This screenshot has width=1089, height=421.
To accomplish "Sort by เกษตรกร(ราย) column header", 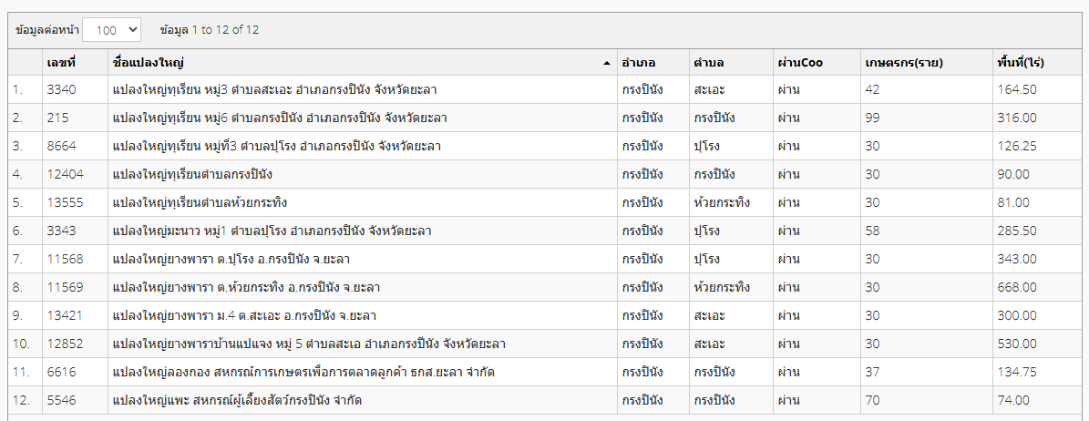I will pyautogui.click(x=902, y=63).
